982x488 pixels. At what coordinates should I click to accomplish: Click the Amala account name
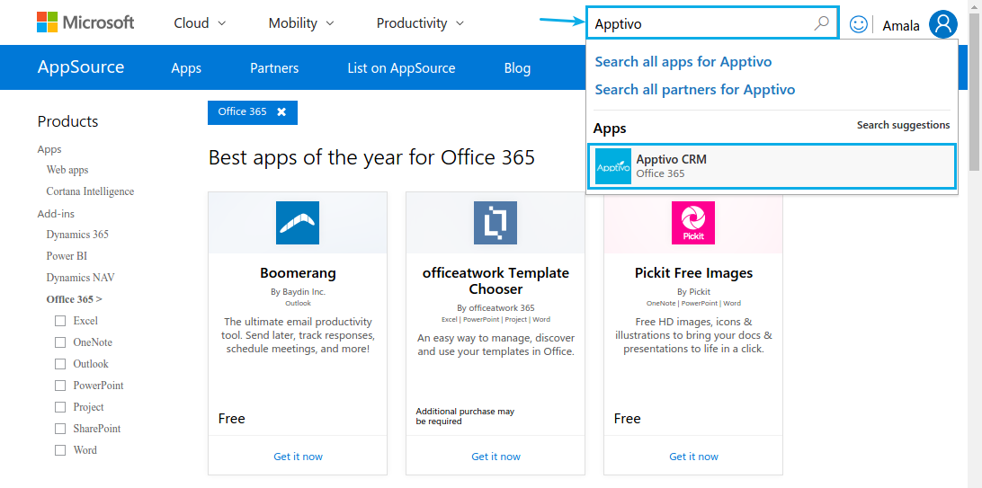(x=901, y=26)
